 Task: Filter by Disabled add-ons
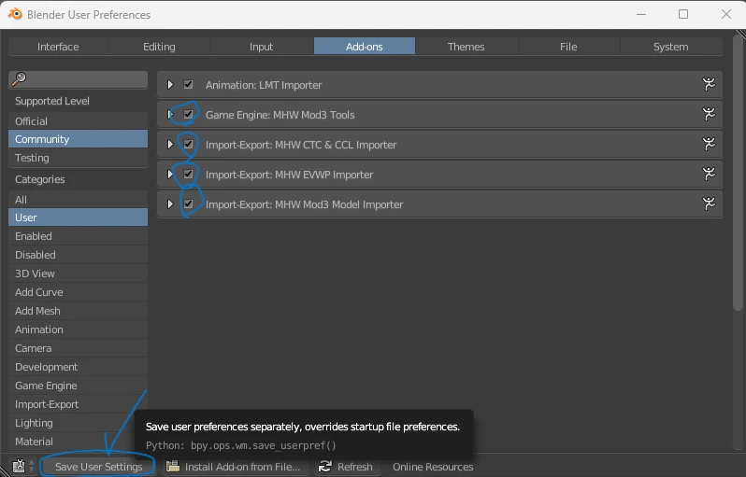[x=78, y=255]
